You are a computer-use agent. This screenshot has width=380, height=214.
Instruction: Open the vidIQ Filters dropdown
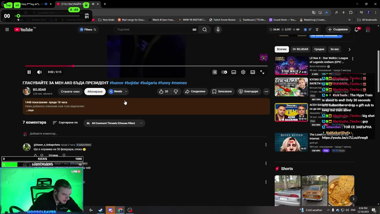point(88,29)
